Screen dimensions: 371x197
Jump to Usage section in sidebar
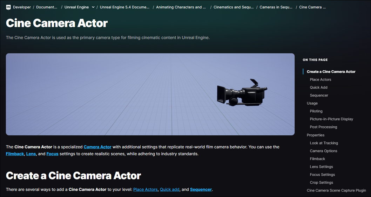pyautogui.click(x=312, y=103)
